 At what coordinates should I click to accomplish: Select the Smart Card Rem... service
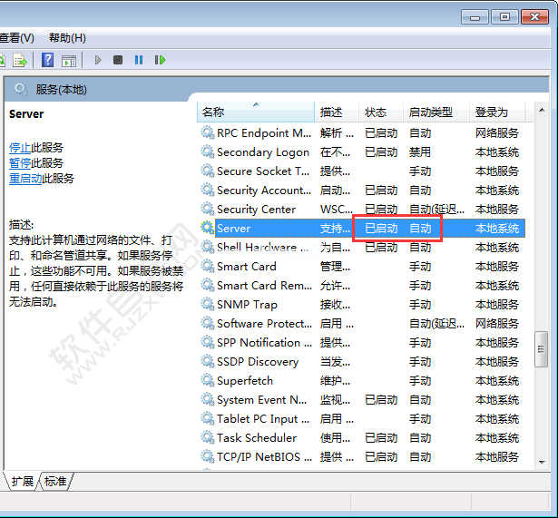tap(361, 286)
